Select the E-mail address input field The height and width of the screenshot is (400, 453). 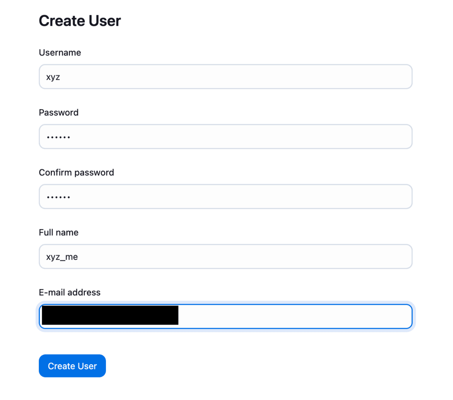point(225,316)
